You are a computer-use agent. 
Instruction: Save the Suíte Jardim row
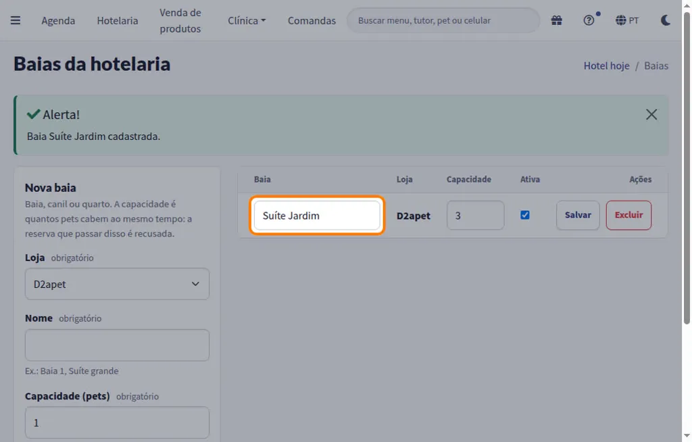[578, 215]
